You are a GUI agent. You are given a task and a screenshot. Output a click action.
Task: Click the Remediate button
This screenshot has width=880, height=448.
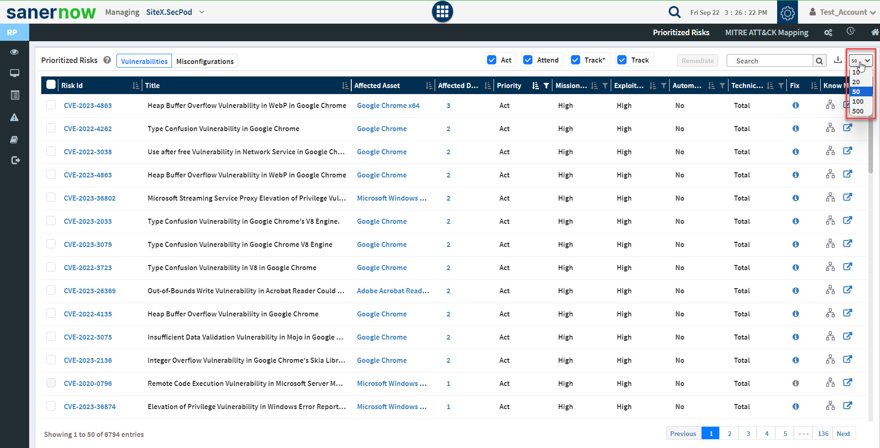point(697,61)
